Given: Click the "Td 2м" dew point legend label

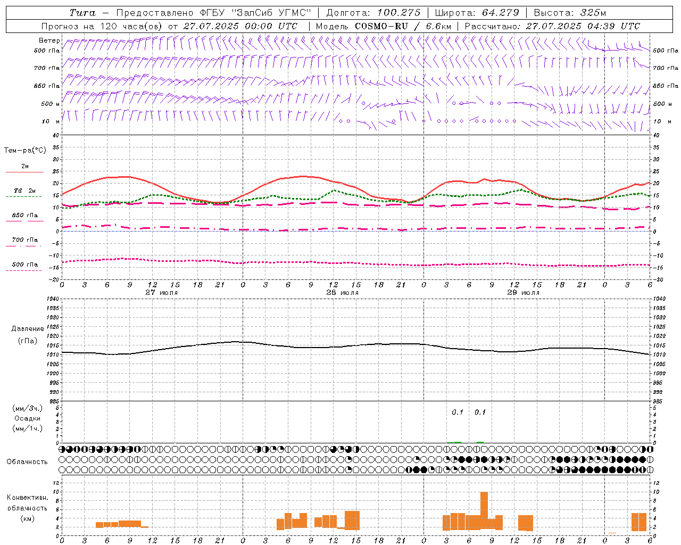Looking at the screenshot, I should point(24,191).
